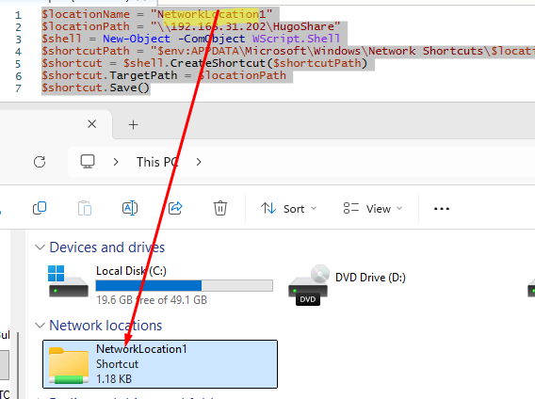Select the Local Disk (C:) drive

[160, 285]
